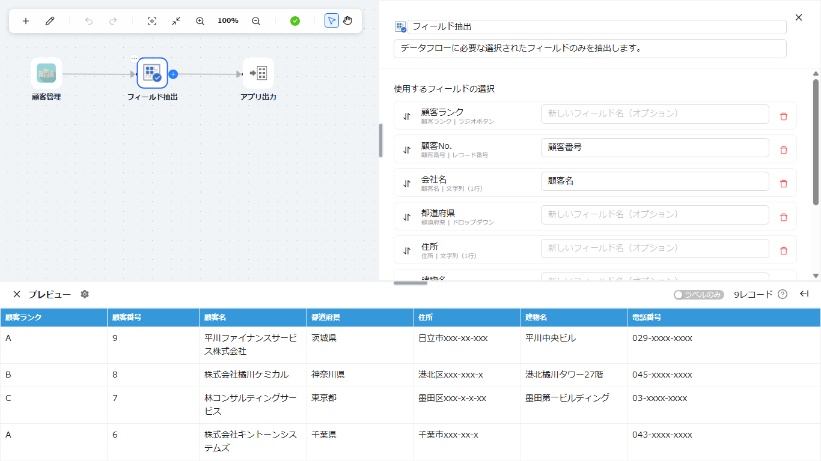Click the 都道府県 column header

360,318
